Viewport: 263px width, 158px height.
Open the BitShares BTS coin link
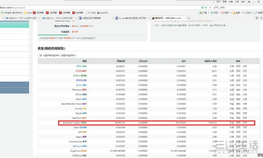[80, 146]
